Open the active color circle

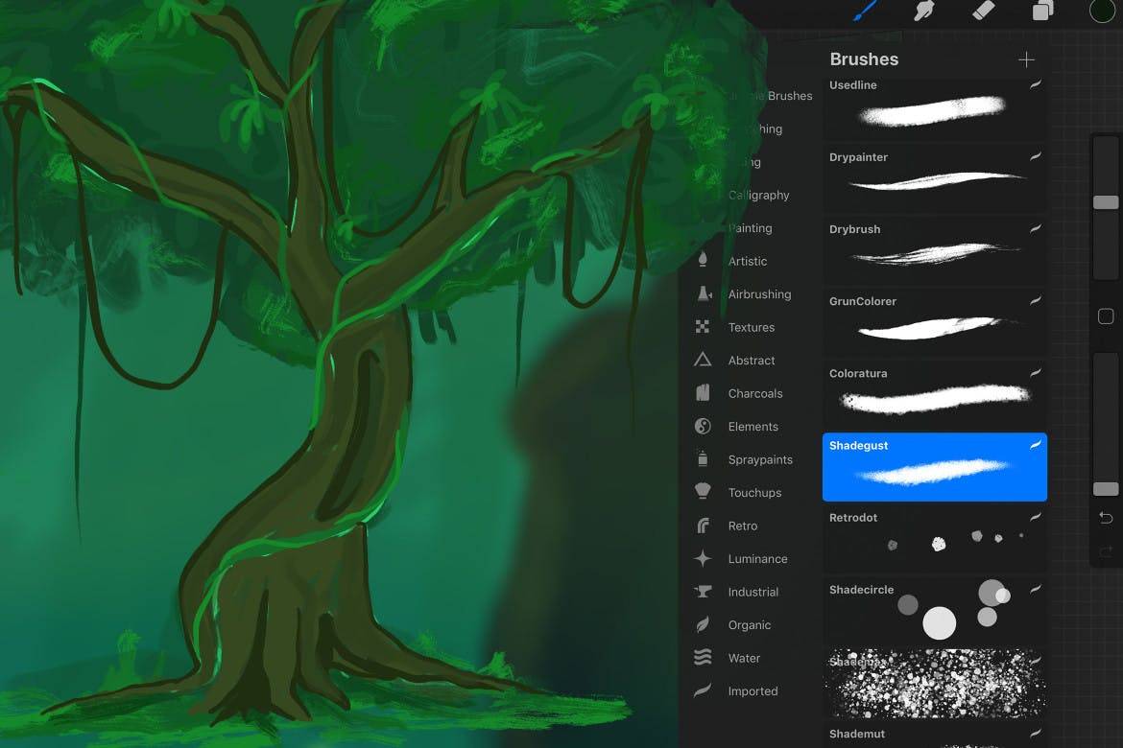[1102, 11]
